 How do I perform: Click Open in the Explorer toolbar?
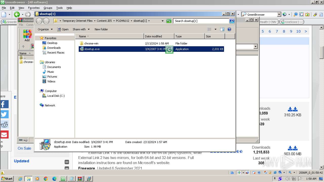(x=63, y=29)
